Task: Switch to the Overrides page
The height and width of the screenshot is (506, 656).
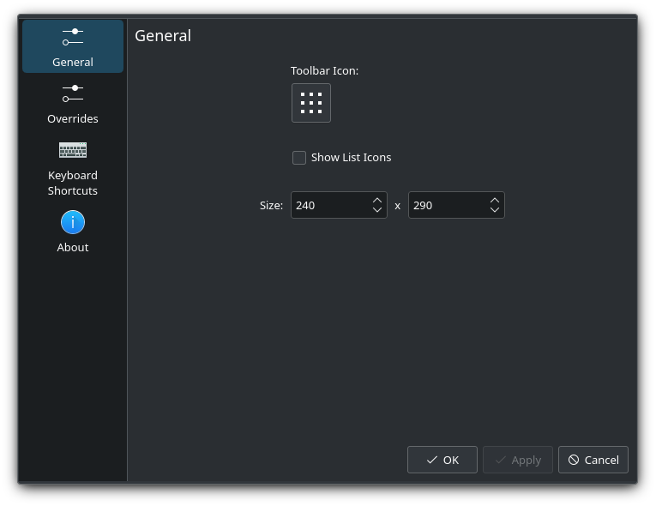Action: pyautogui.click(x=73, y=104)
